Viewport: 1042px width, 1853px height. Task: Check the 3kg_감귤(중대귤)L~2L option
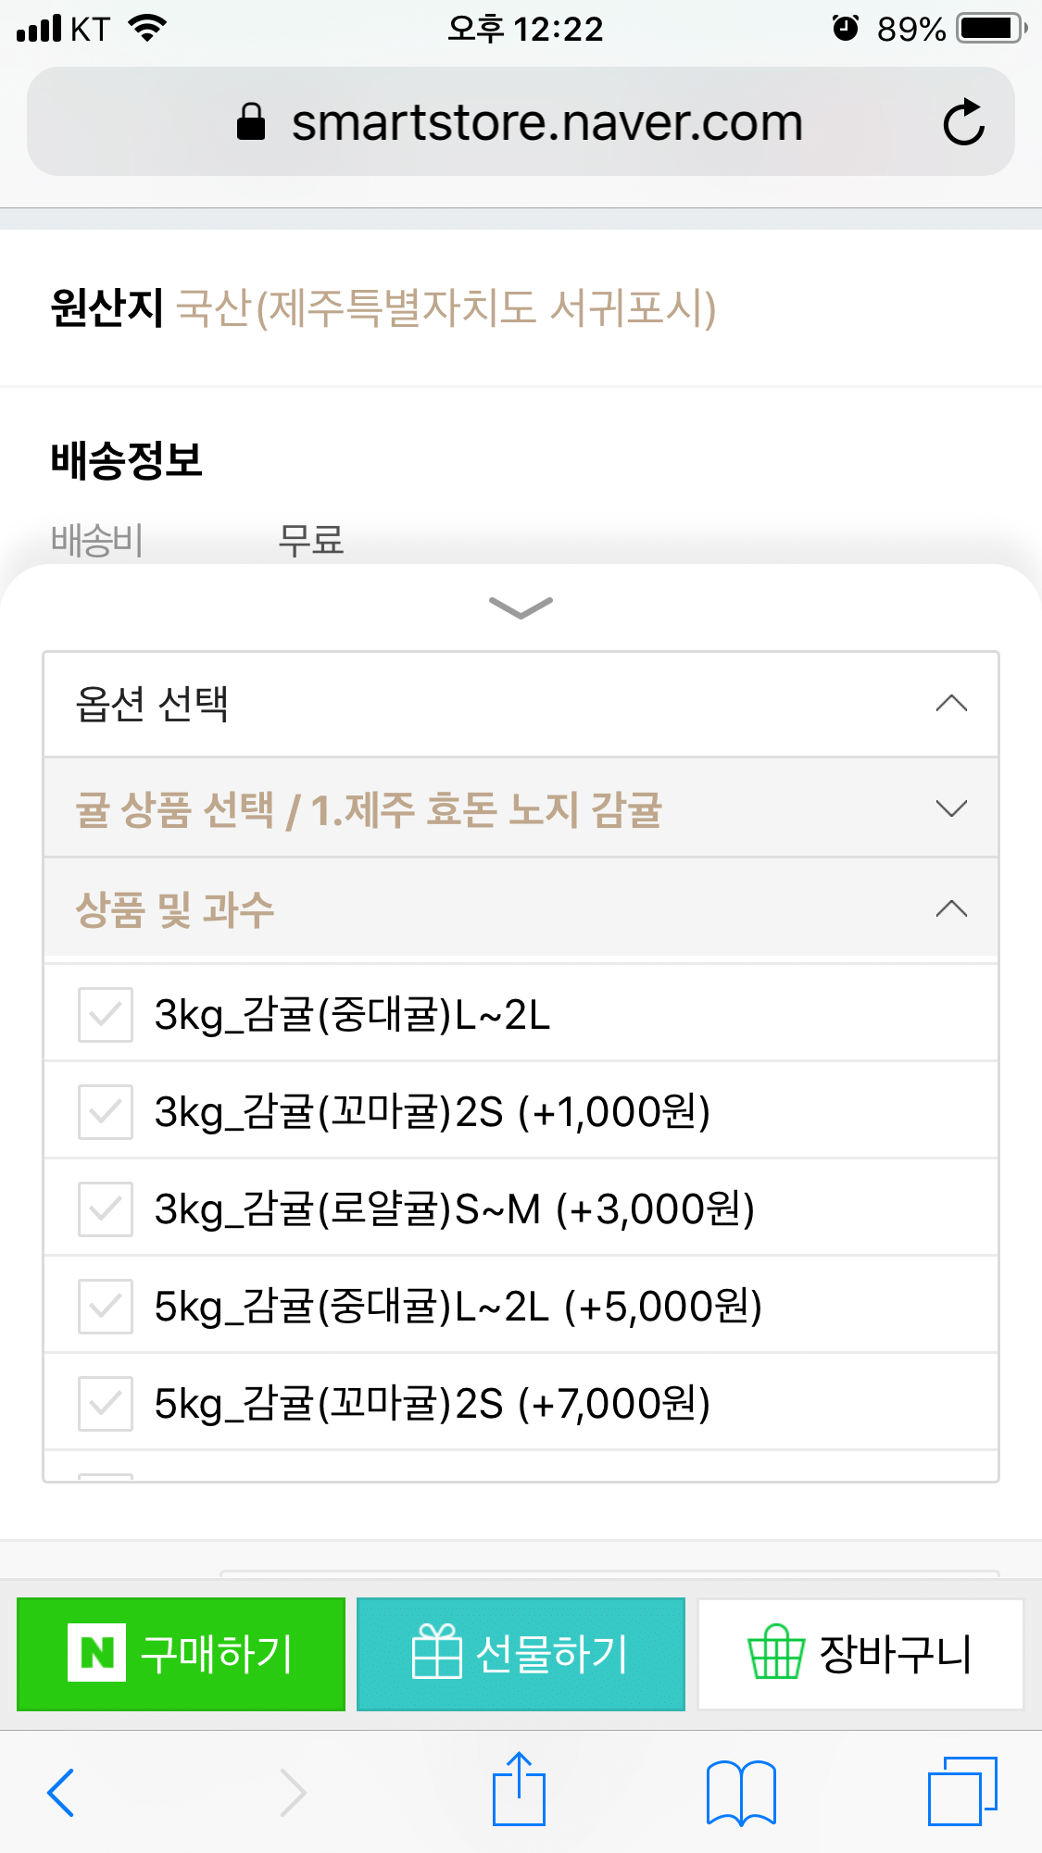click(106, 1014)
